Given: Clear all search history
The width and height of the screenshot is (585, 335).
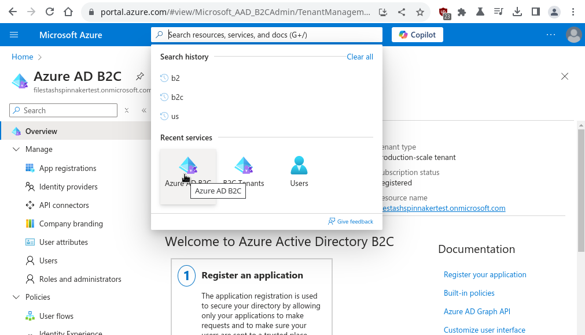Looking at the screenshot, I should pyautogui.click(x=360, y=57).
